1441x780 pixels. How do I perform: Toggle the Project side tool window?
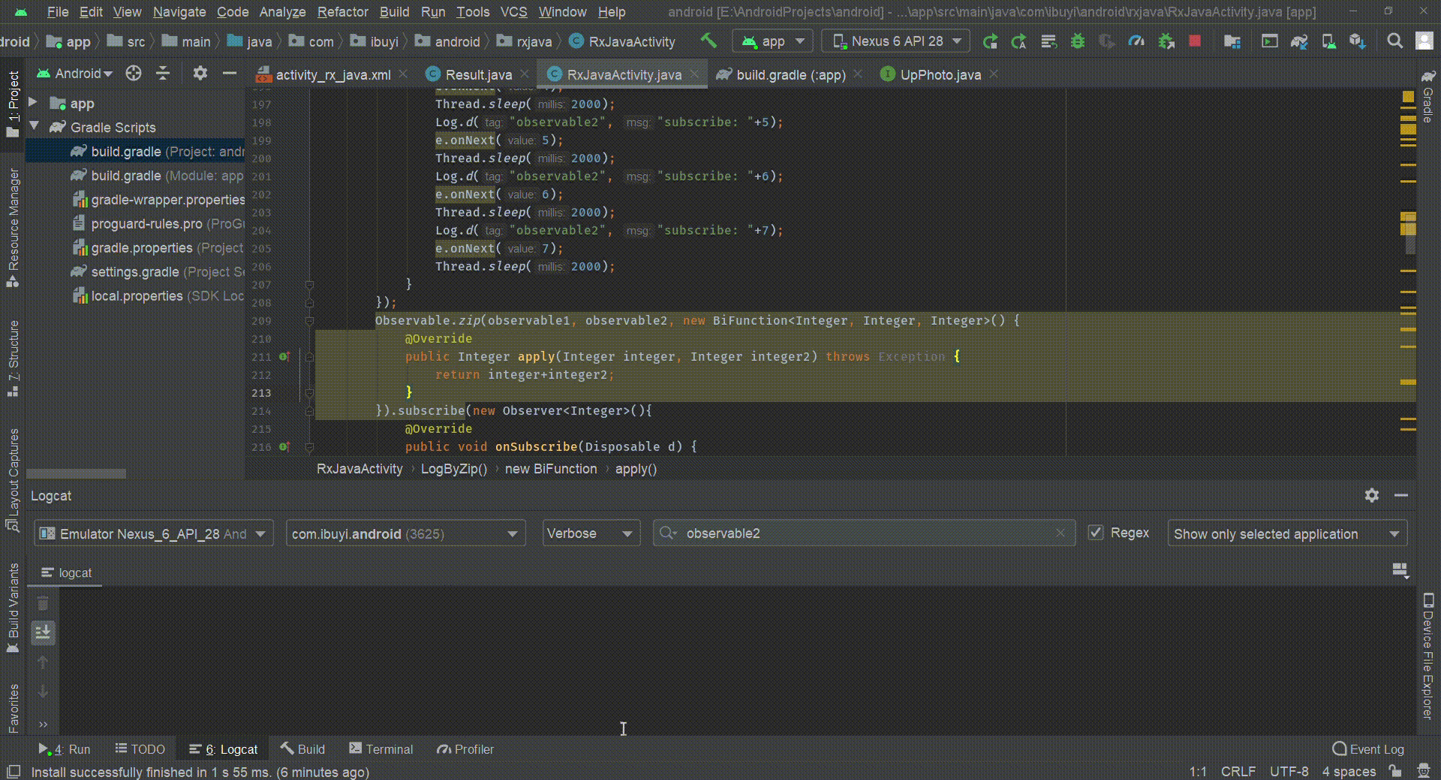point(13,103)
